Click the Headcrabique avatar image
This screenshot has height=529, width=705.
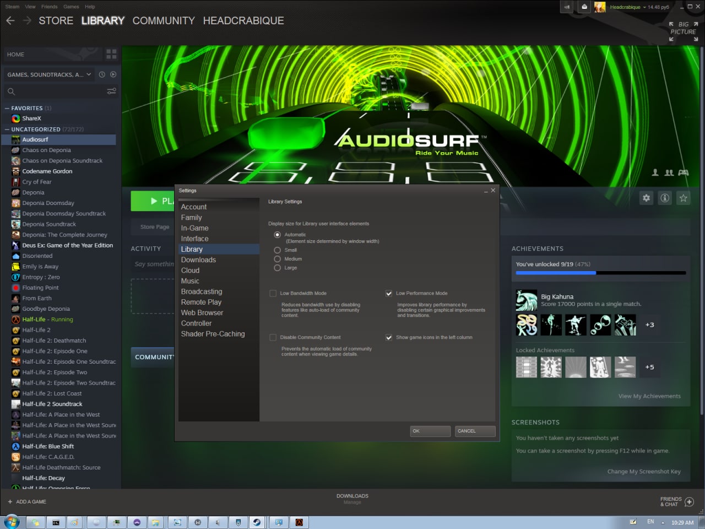click(x=600, y=7)
